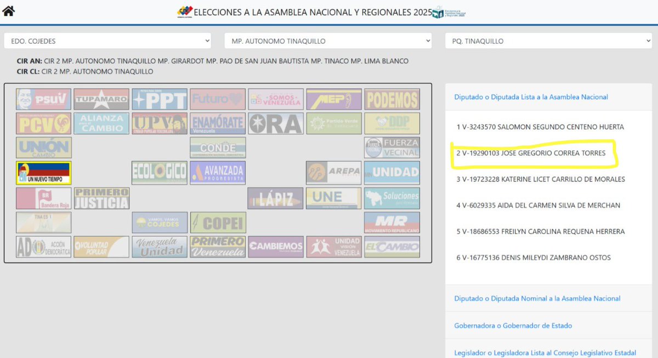Select the UNE party card
This screenshot has height=358, width=658.
tap(334, 198)
